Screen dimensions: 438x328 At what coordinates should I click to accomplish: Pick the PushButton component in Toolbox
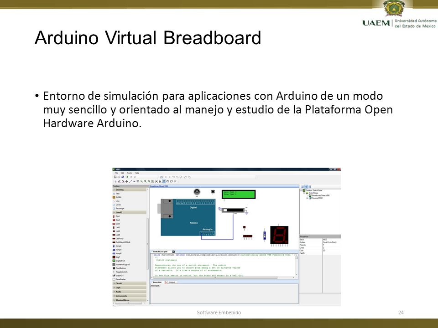pos(119,268)
